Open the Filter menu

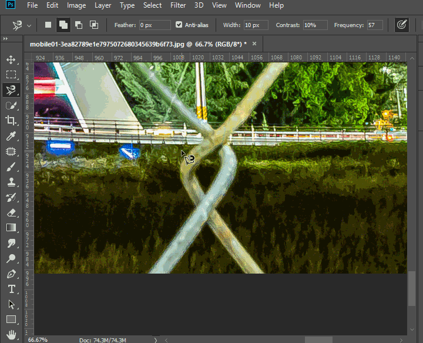tap(179, 5)
